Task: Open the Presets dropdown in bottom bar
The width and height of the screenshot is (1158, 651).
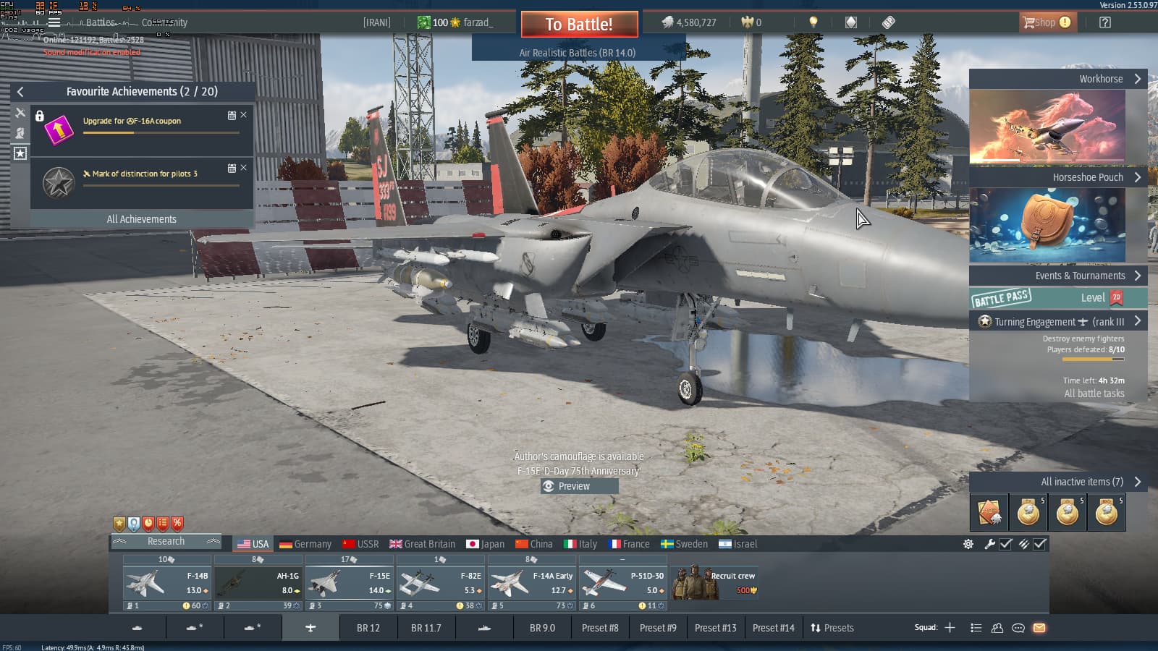Action: tap(833, 628)
